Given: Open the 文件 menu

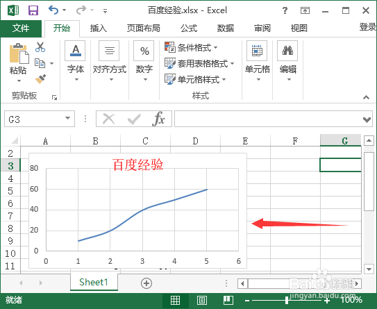Looking at the screenshot, I should (21, 28).
